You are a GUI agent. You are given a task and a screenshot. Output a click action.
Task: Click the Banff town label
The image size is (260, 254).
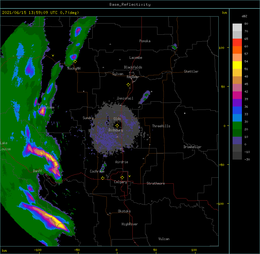37,171
